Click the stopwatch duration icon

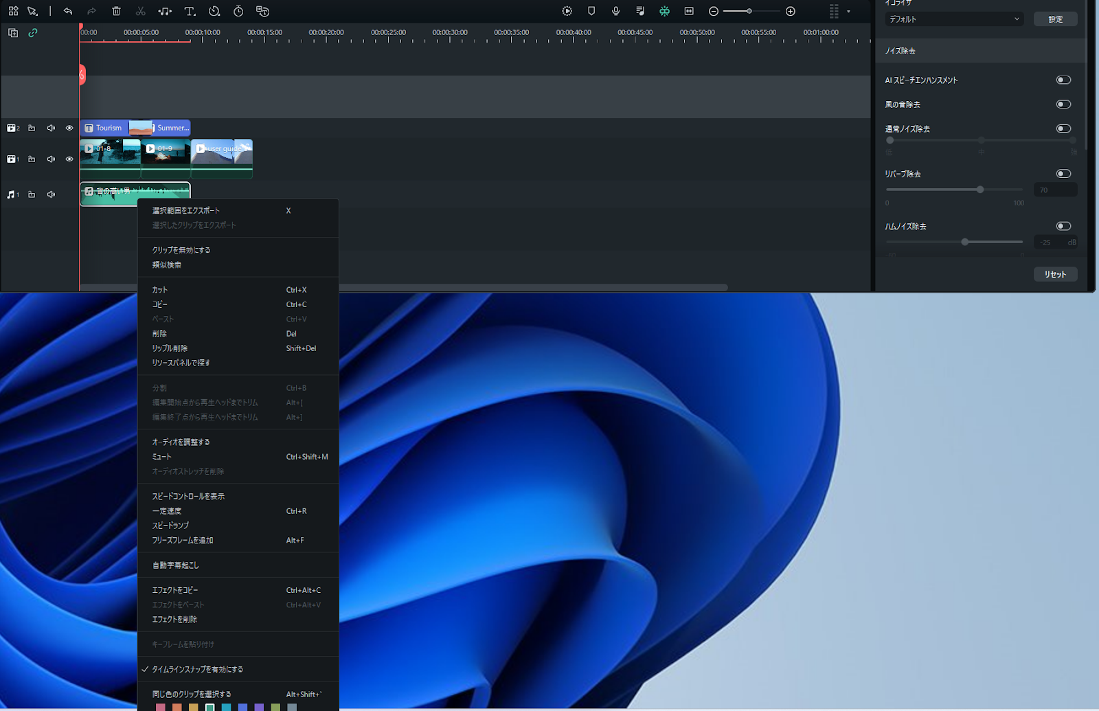tap(238, 11)
